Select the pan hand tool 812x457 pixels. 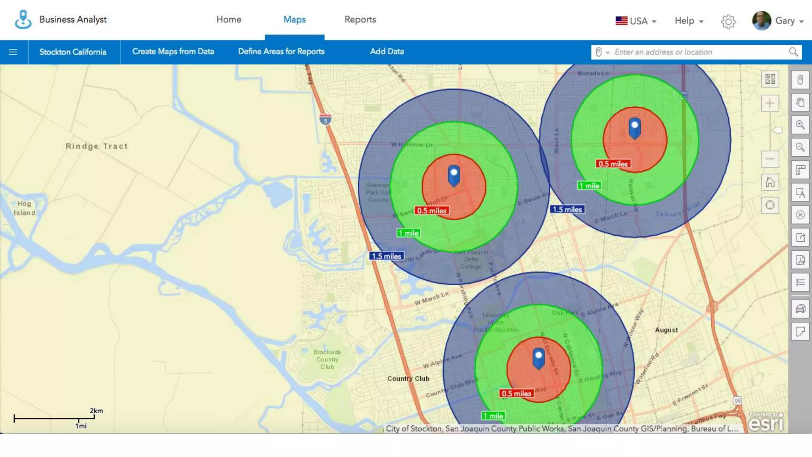click(x=800, y=103)
